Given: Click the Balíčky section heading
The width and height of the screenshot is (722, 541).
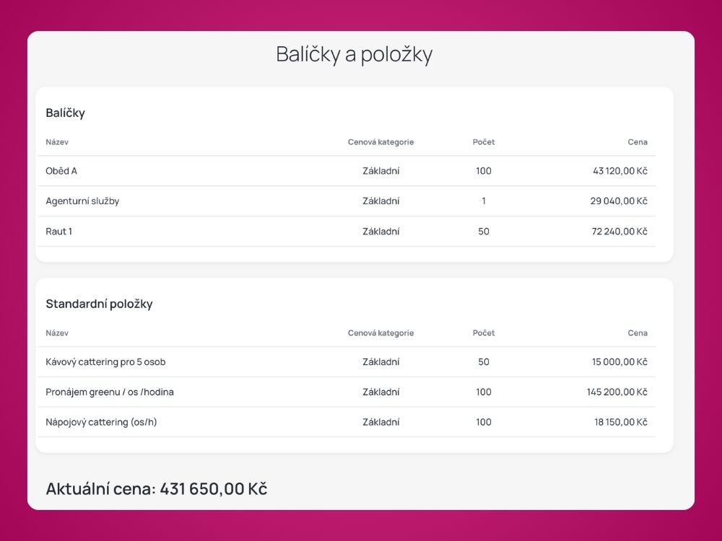Looking at the screenshot, I should [66, 113].
